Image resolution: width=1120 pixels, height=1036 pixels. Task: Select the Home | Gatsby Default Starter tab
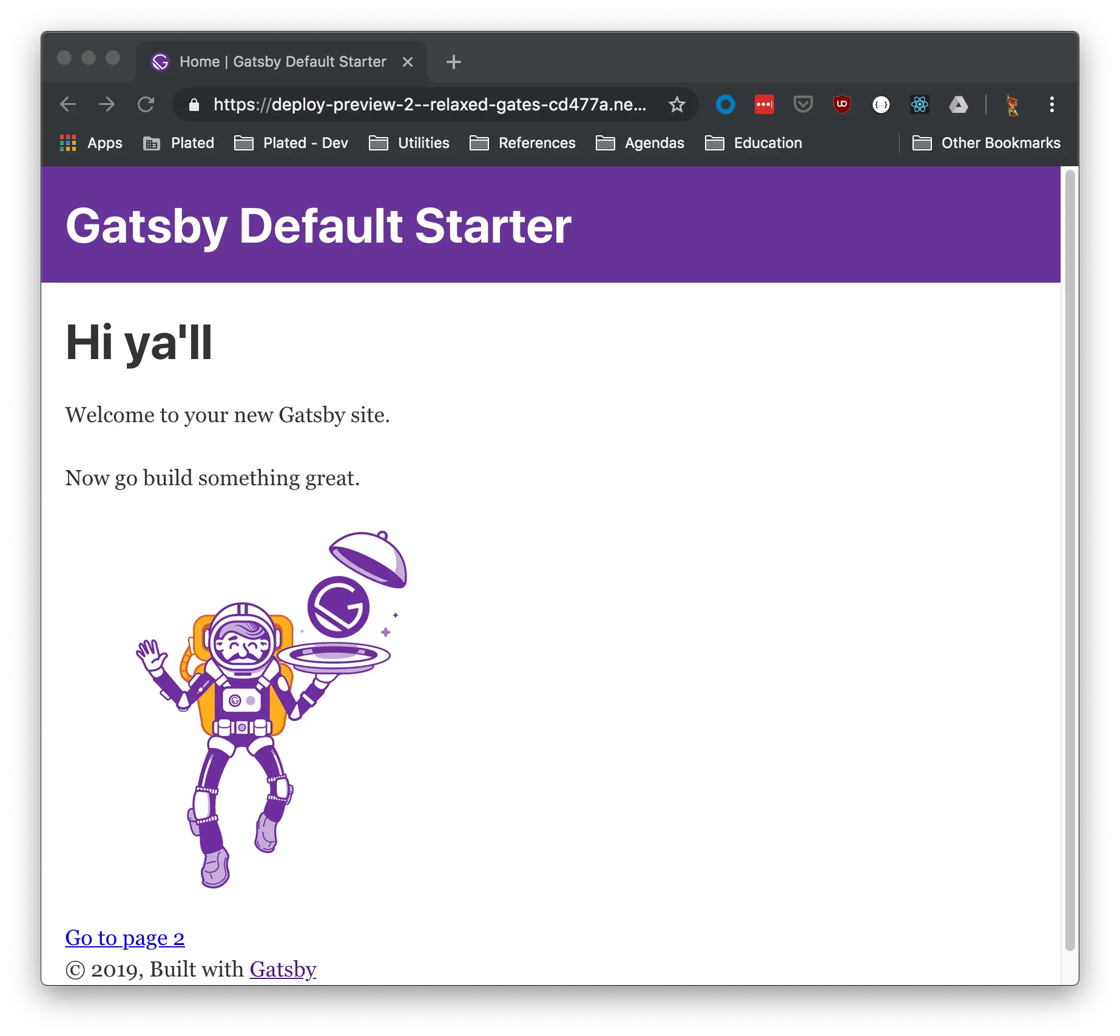pyautogui.click(x=282, y=62)
